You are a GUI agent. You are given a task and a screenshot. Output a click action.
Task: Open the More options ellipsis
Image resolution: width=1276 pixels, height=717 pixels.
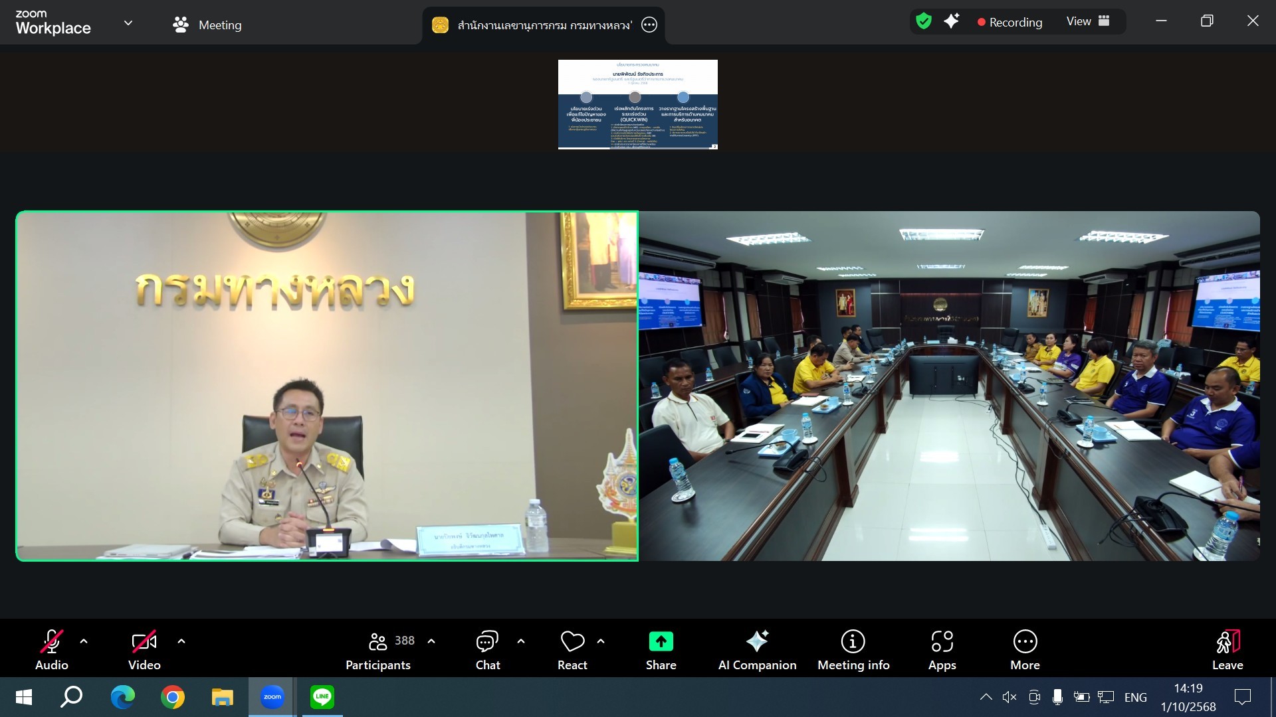click(1025, 642)
